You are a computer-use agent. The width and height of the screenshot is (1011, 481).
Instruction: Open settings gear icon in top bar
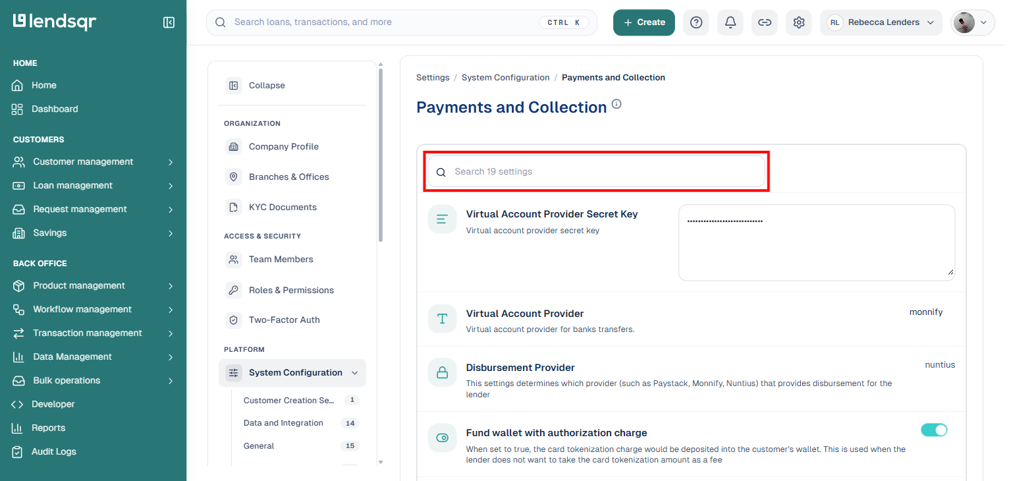pyautogui.click(x=799, y=22)
